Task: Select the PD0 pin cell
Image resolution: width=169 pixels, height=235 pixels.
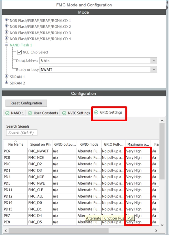Action: pyautogui.click(x=16, y=164)
